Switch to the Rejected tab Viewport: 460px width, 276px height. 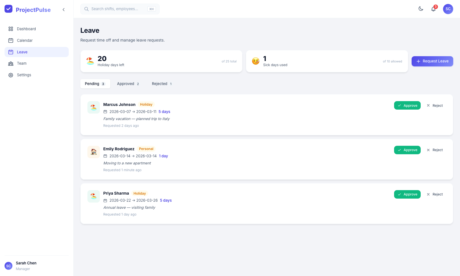[x=162, y=84]
